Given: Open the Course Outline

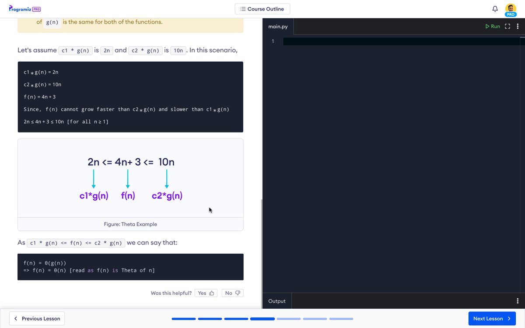Looking at the screenshot, I should (262, 9).
